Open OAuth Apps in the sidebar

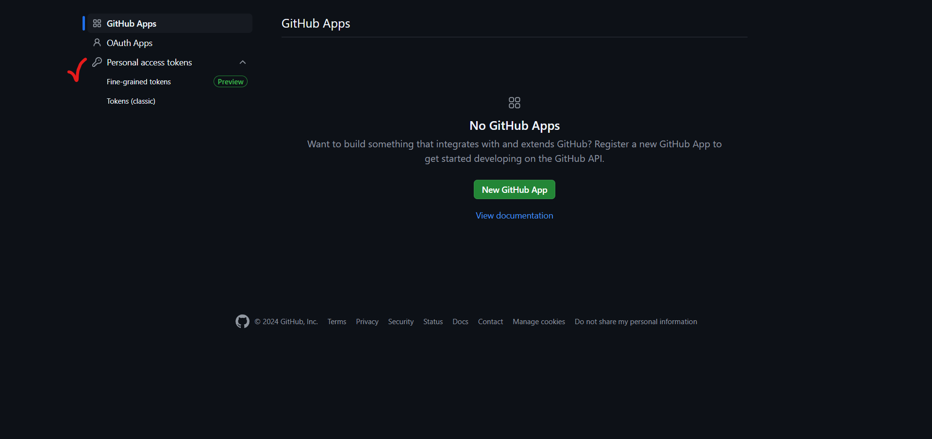pyautogui.click(x=170, y=43)
